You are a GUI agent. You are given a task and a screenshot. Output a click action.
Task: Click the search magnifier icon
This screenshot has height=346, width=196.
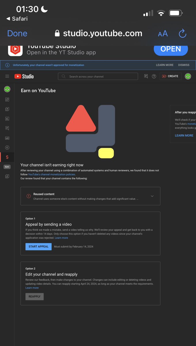(64, 76)
